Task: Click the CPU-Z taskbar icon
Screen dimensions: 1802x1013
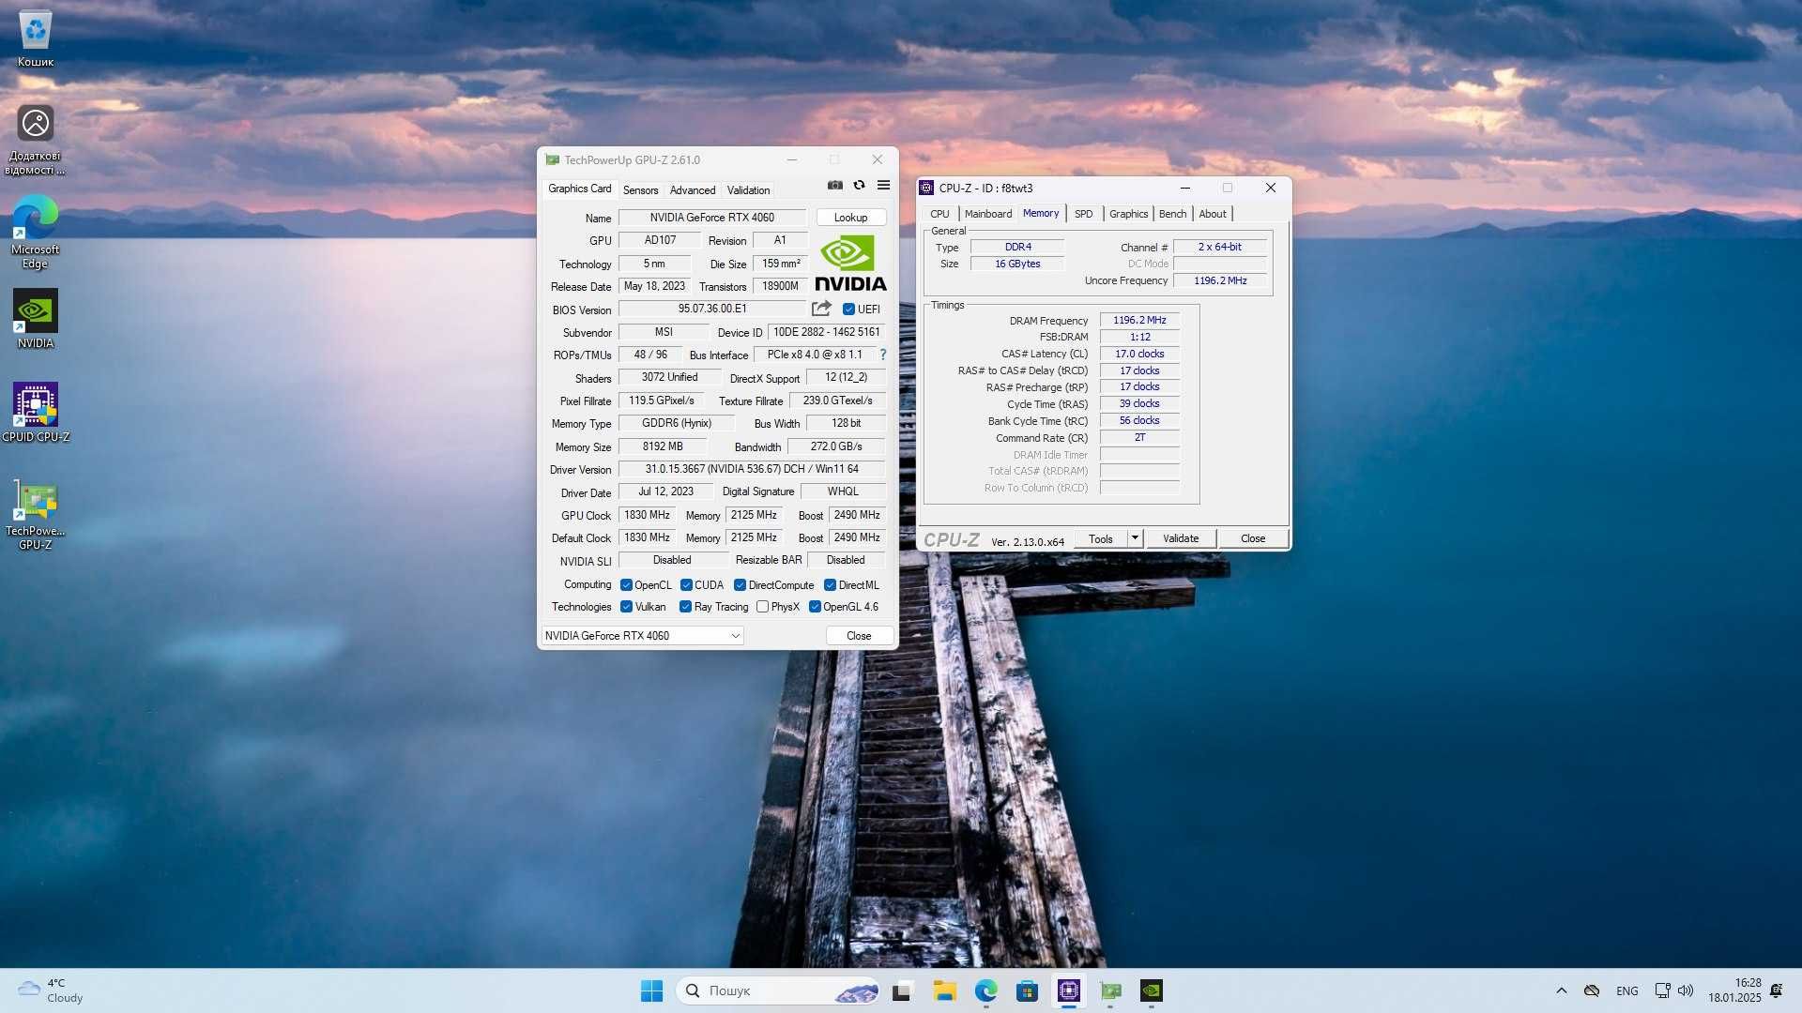Action: [x=1069, y=990]
